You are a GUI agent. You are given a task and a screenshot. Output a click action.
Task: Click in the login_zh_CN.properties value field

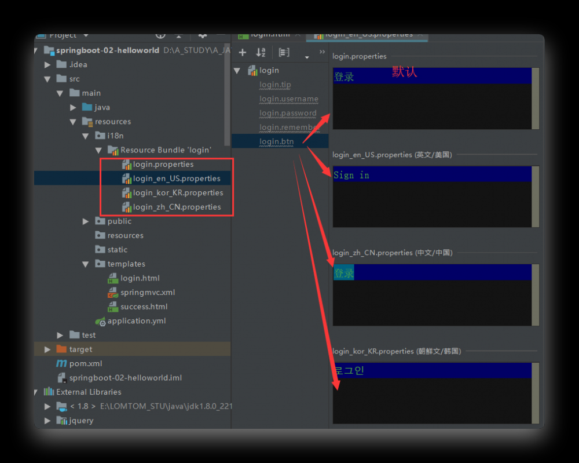tap(432, 295)
